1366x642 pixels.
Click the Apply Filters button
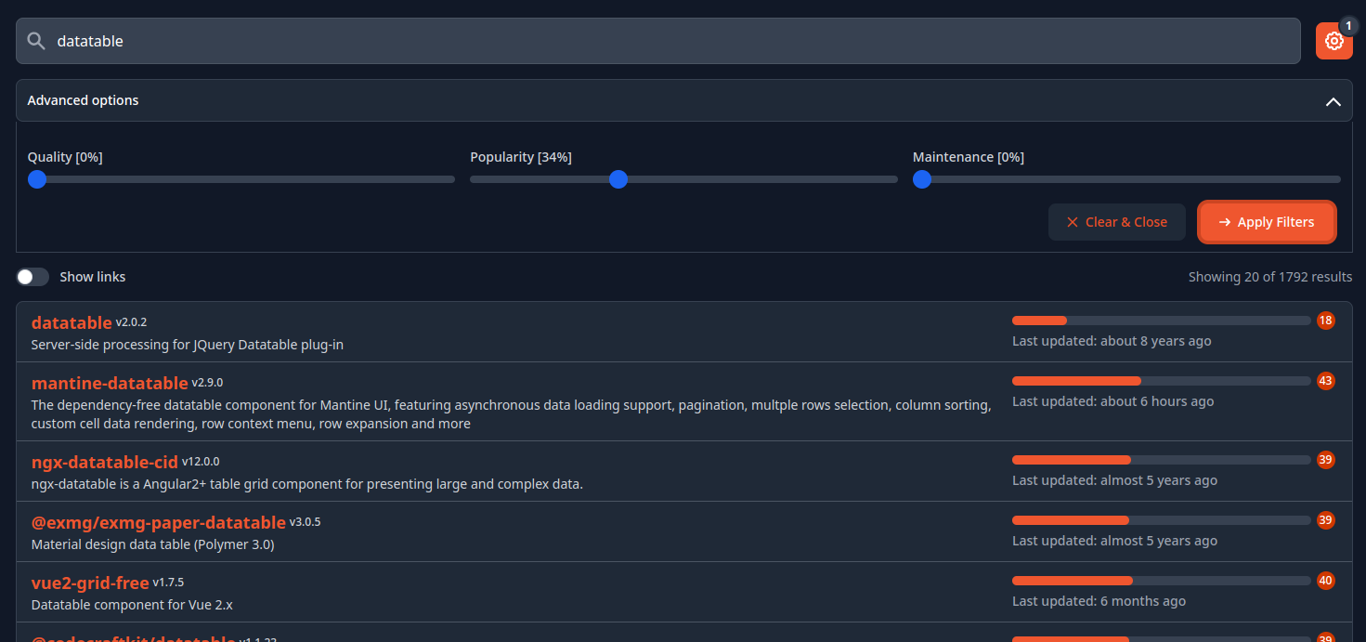point(1267,222)
